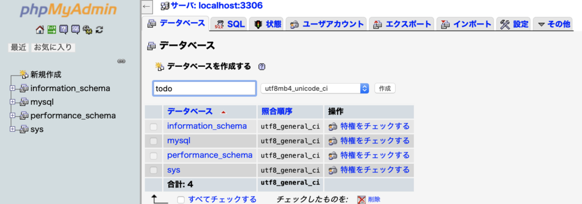Open the mysql link in the table
The height and width of the screenshot is (204, 582).
pyautogui.click(x=179, y=141)
